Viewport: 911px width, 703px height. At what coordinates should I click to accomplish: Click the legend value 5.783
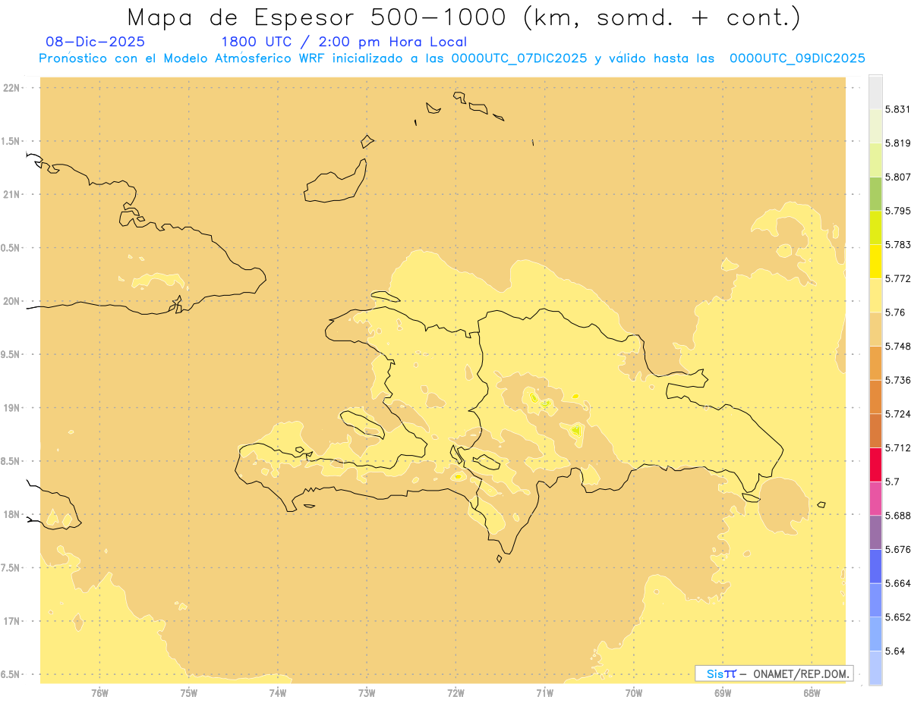[x=898, y=245]
